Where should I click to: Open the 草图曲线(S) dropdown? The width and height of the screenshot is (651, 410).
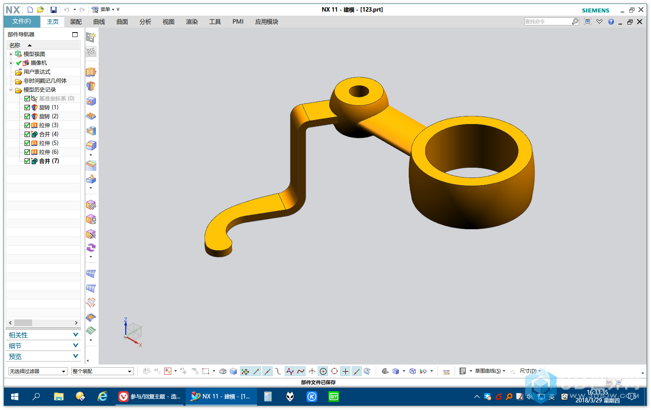coord(490,371)
